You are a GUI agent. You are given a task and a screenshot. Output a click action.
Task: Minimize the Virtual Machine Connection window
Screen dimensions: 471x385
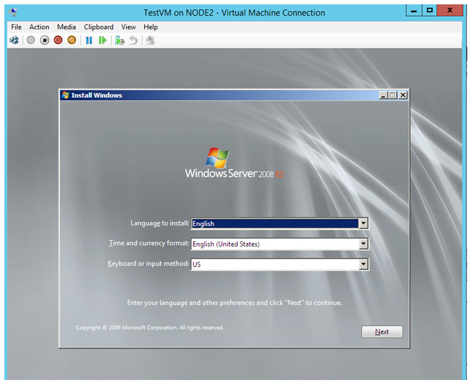pyautogui.click(x=413, y=11)
